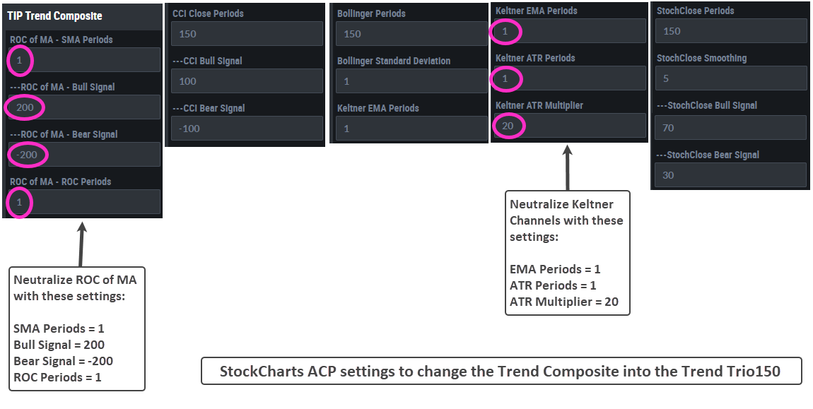Image resolution: width=813 pixels, height=409 pixels.
Task: Click the Neutralize Keltner Channels note box
Action: (568, 253)
